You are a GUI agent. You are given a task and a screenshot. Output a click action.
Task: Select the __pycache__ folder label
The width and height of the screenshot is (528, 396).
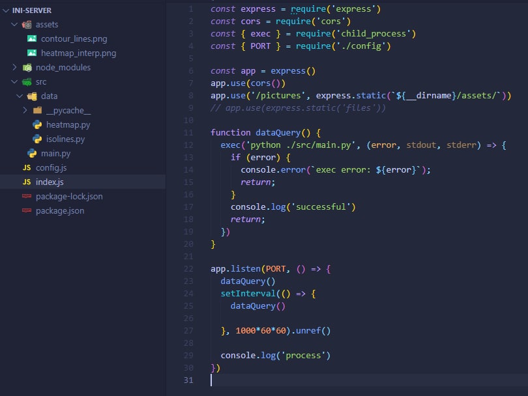[x=68, y=111]
